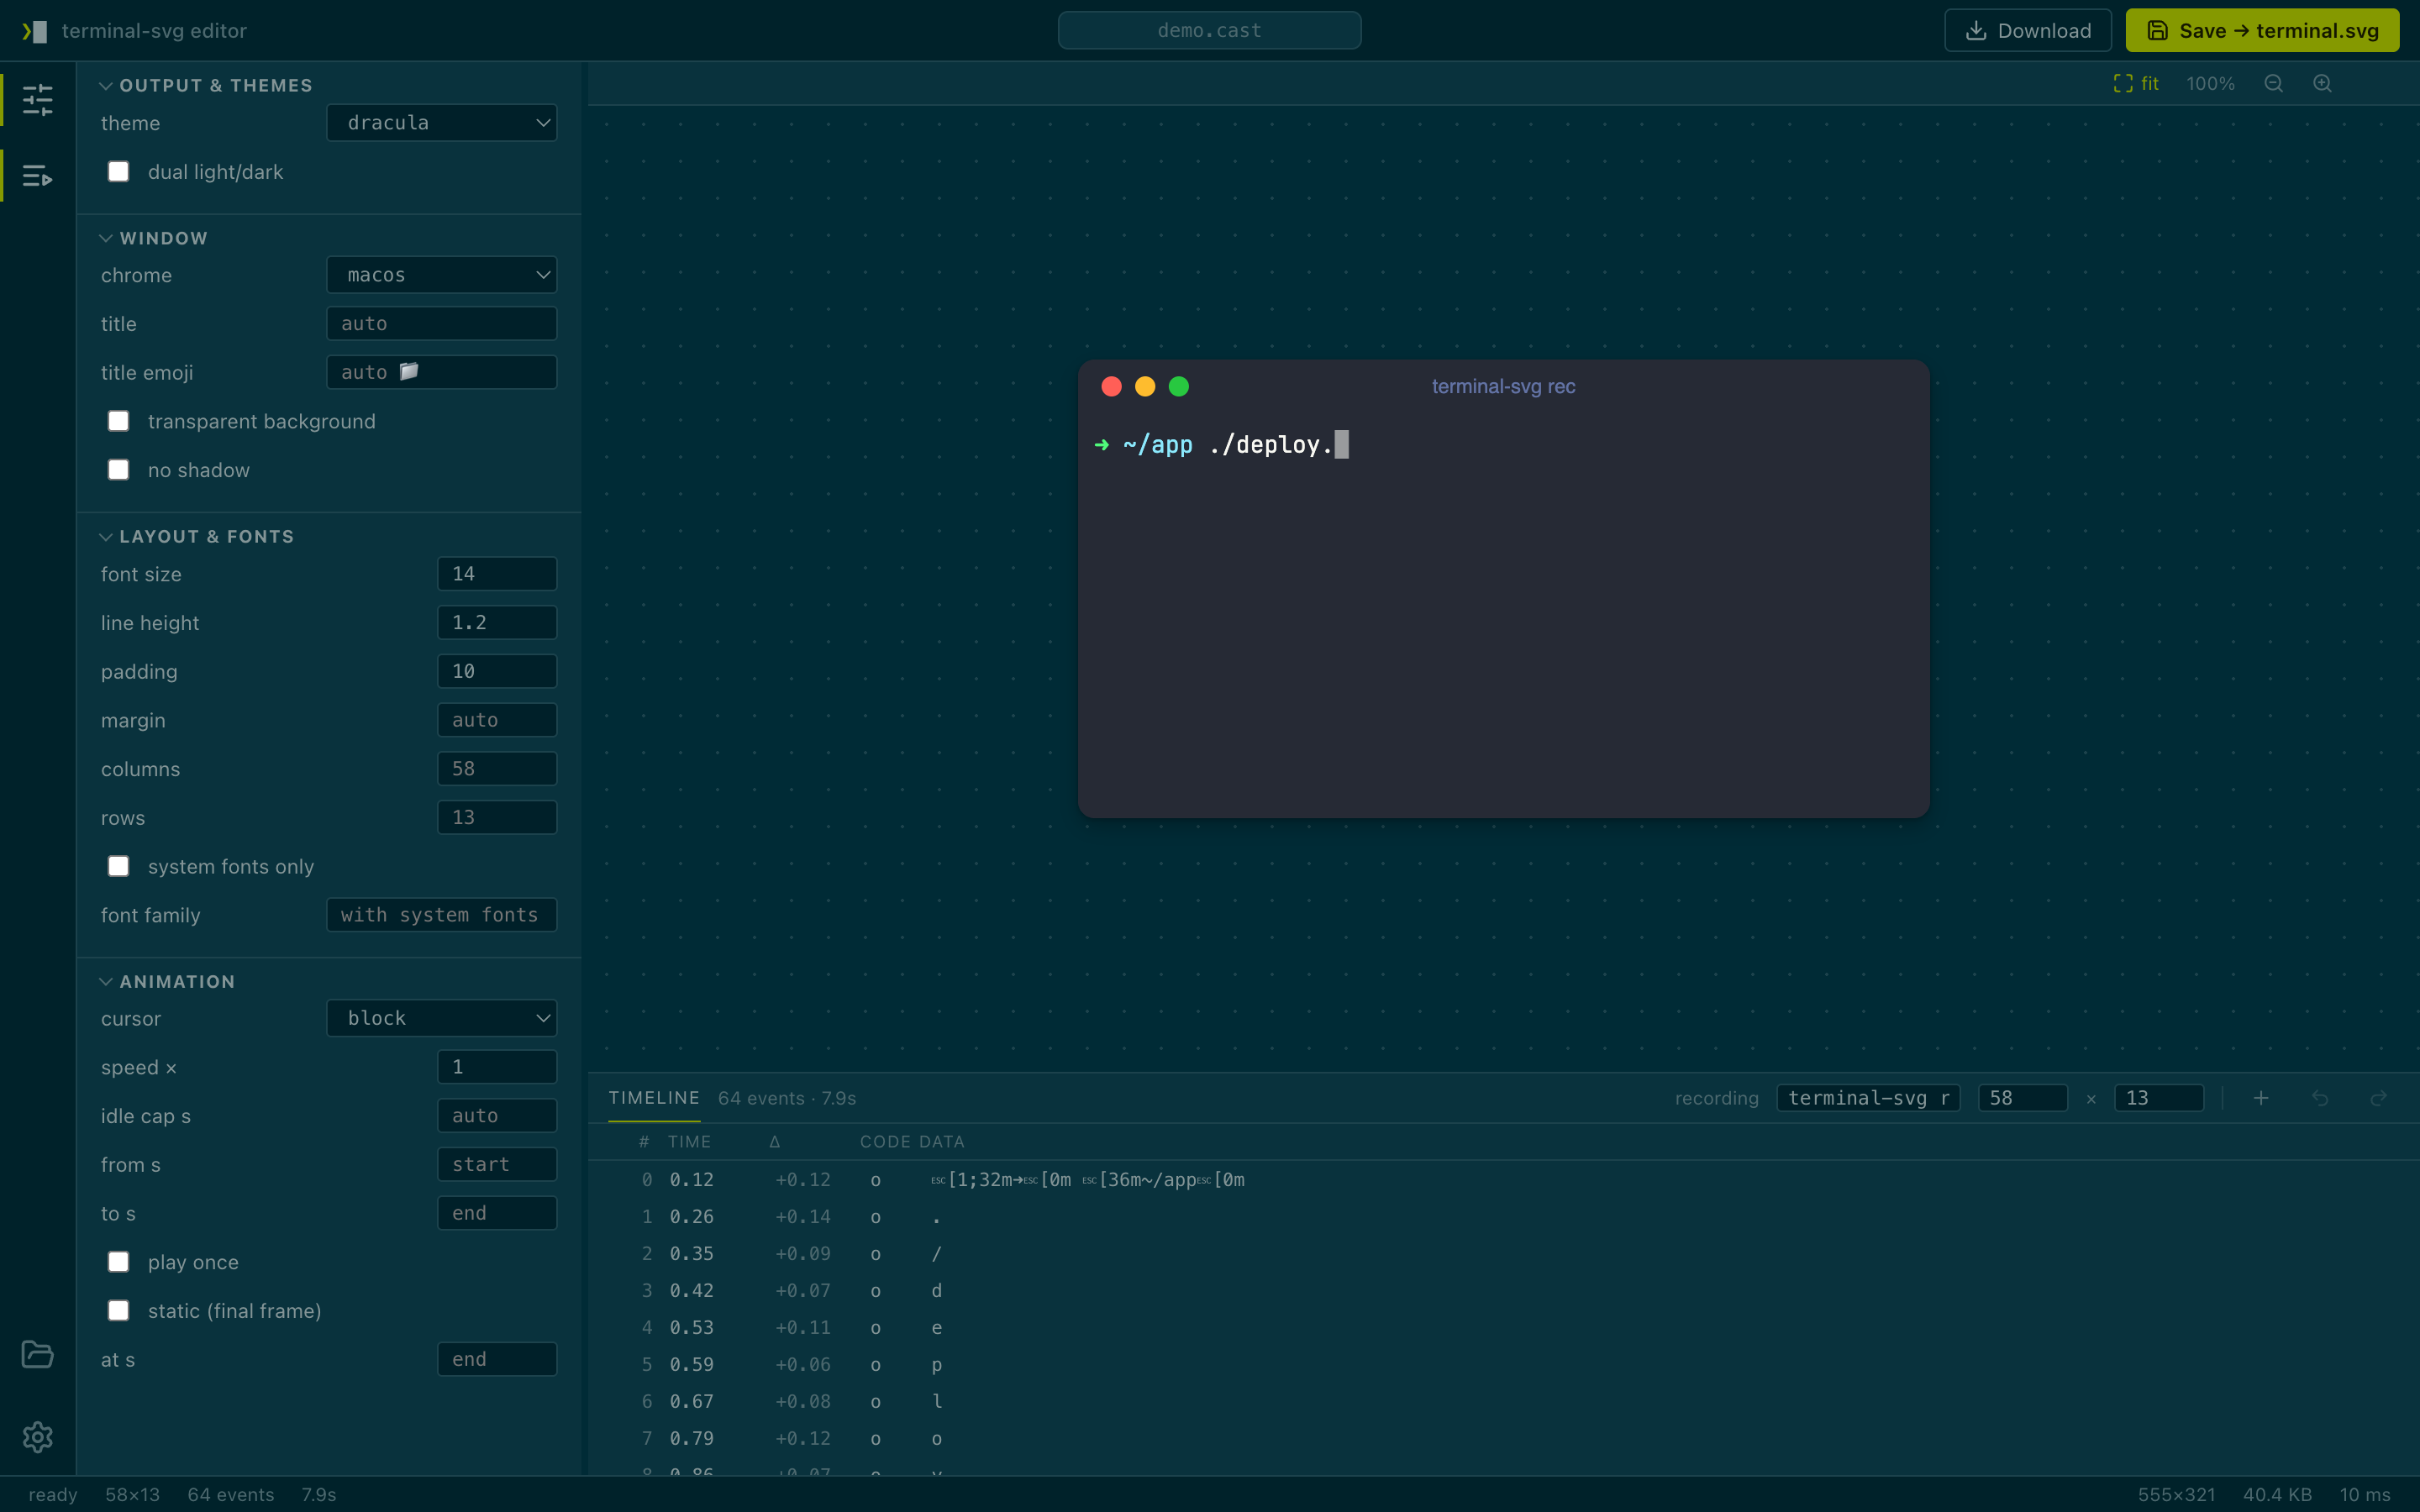
Task: Click the open folder icon in sidebar
Action: coord(37,1354)
